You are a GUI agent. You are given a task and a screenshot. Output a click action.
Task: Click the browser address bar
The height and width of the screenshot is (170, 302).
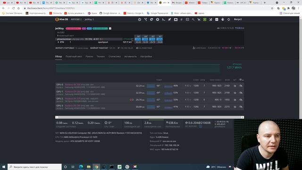point(146,8)
